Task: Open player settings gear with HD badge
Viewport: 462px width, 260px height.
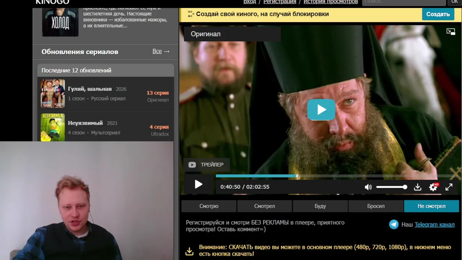Action: click(x=433, y=187)
